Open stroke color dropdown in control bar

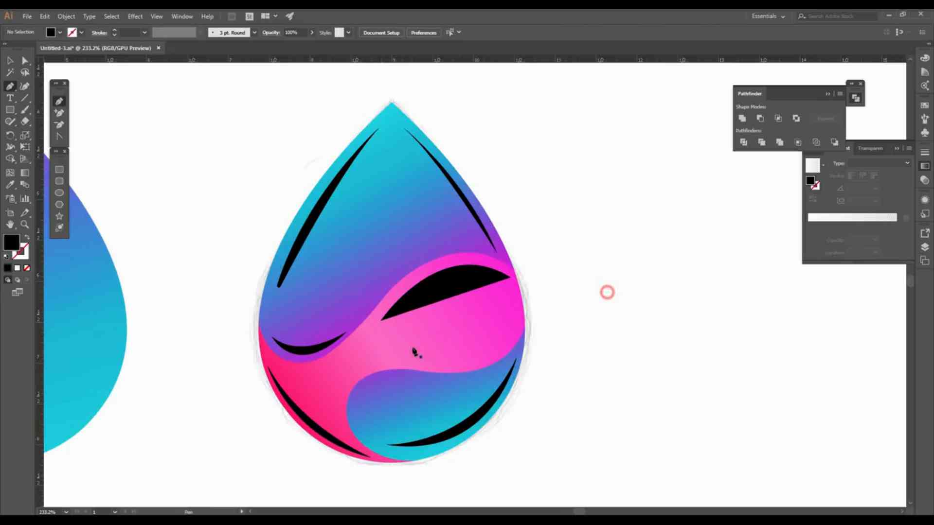pyautogui.click(x=81, y=33)
